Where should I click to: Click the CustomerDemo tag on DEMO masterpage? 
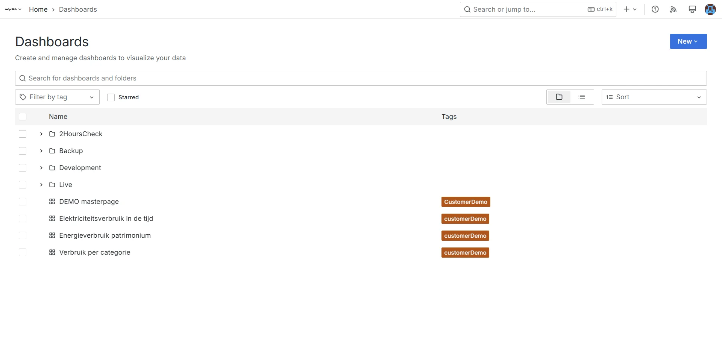coord(465,202)
